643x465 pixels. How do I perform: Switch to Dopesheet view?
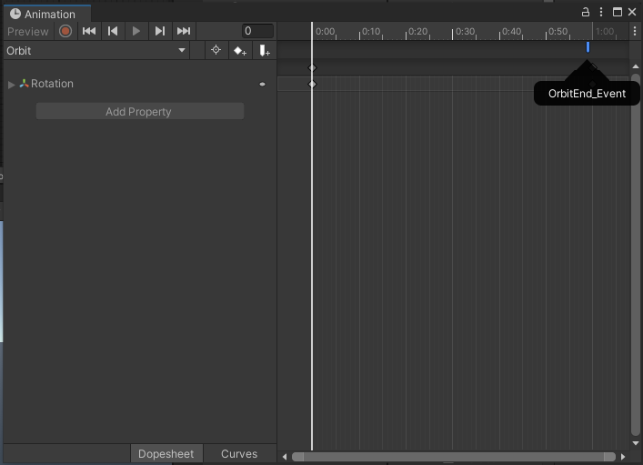[166, 453]
